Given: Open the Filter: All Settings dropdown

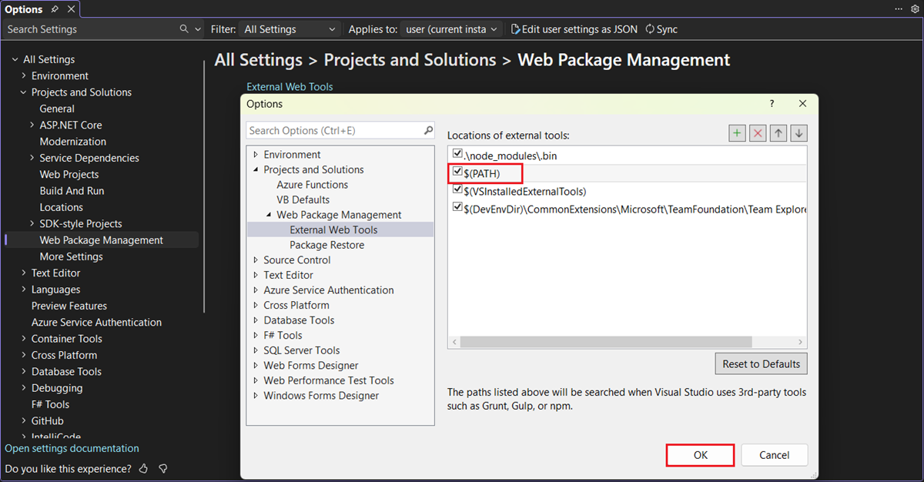Looking at the screenshot, I should [x=290, y=28].
